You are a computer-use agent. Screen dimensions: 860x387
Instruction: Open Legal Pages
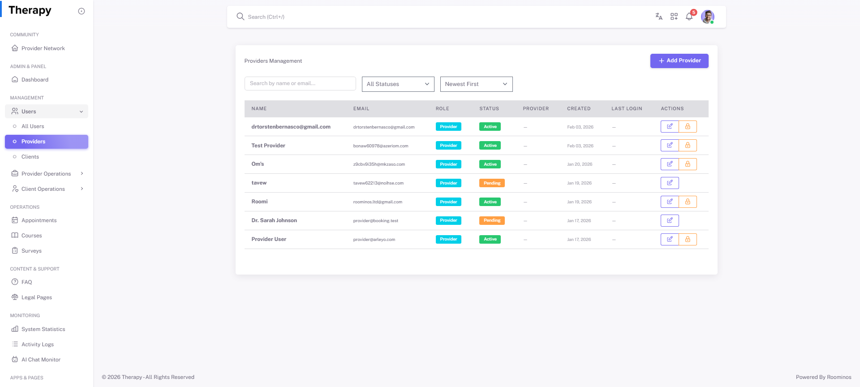[47, 297]
